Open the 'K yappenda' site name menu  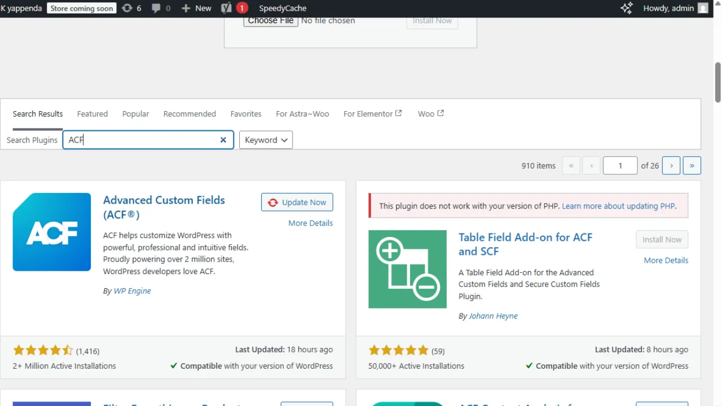[21, 8]
